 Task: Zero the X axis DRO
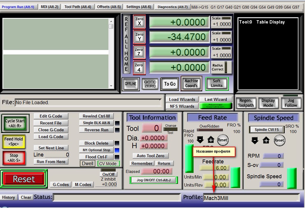pos(139,21)
